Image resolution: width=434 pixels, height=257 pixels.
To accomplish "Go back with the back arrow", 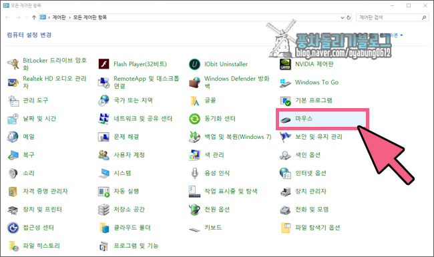I will point(7,17).
